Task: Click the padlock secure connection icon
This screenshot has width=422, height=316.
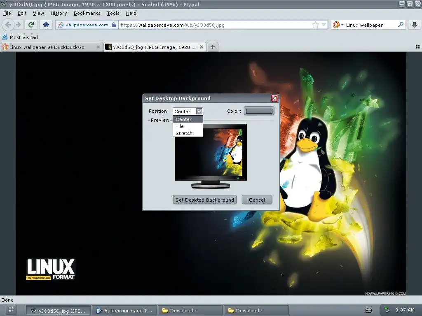Action: 114,25
